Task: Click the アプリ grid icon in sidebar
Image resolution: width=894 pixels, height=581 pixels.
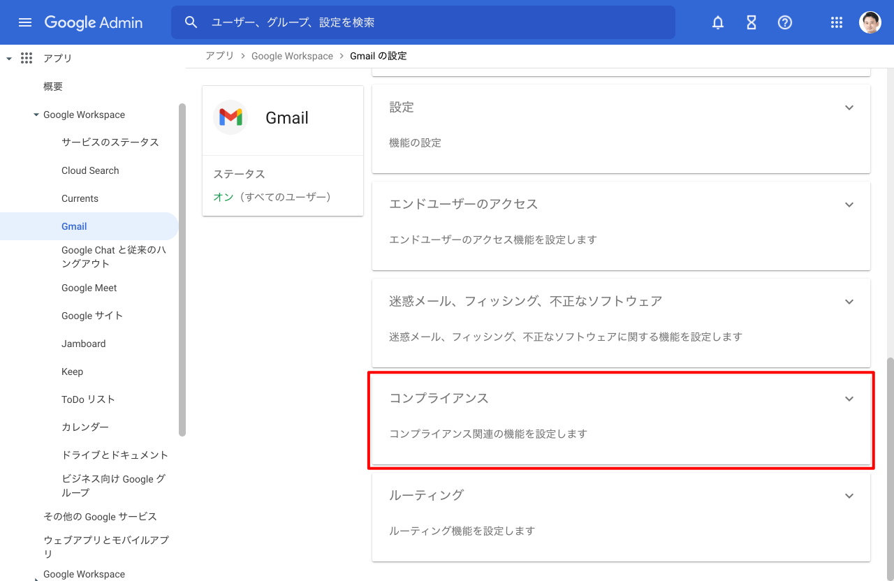Action: pyautogui.click(x=27, y=58)
